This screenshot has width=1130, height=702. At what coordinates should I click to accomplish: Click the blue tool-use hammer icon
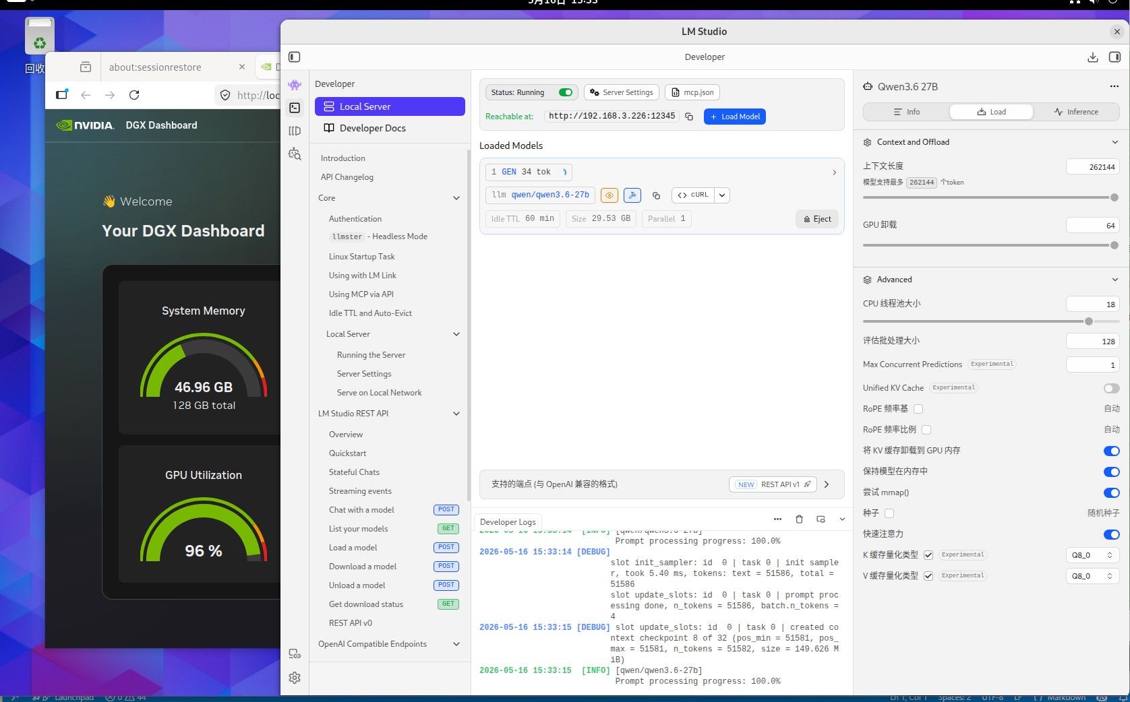pyautogui.click(x=632, y=195)
